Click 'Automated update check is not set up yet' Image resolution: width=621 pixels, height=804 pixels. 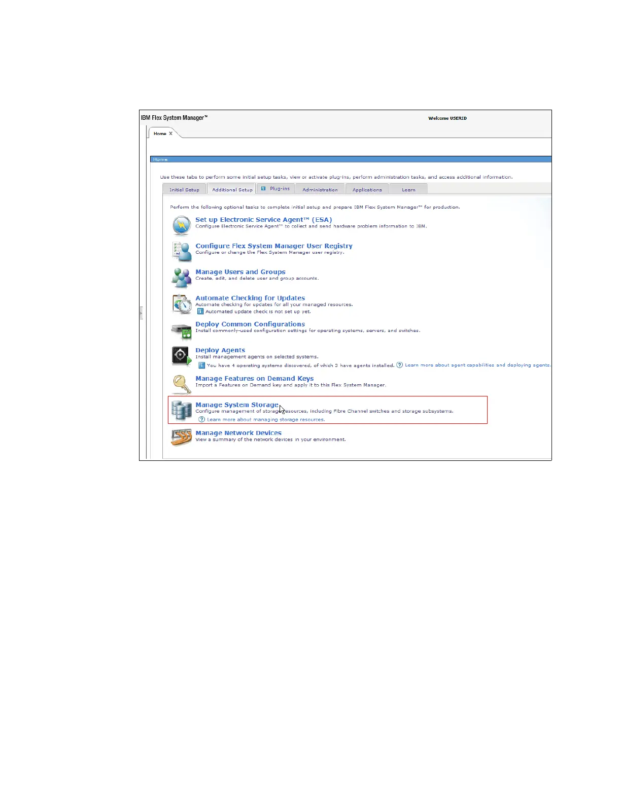[x=258, y=312]
